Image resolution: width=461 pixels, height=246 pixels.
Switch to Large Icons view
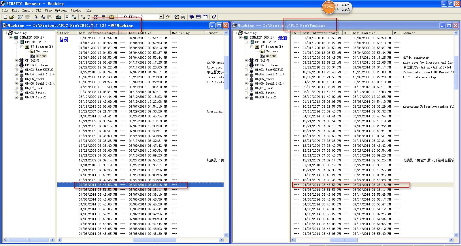tap(83, 17)
